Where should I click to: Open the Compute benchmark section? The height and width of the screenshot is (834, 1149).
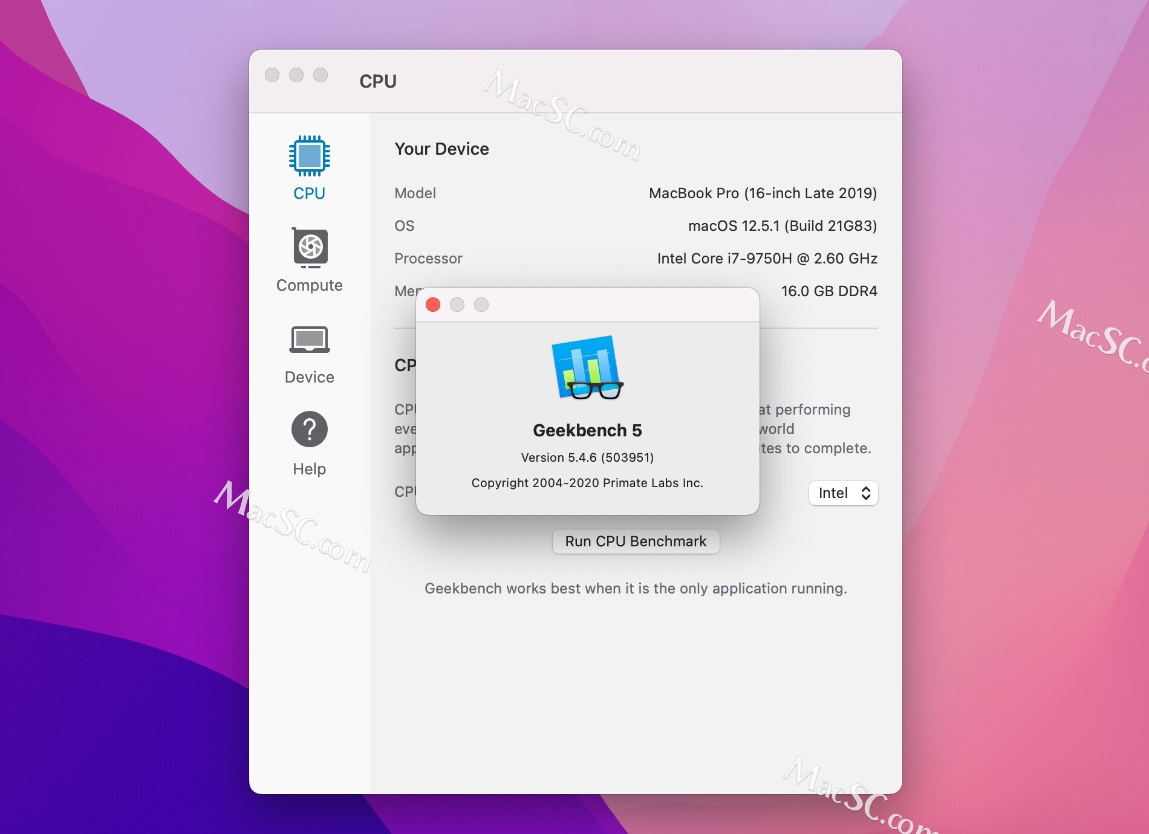pyautogui.click(x=309, y=260)
